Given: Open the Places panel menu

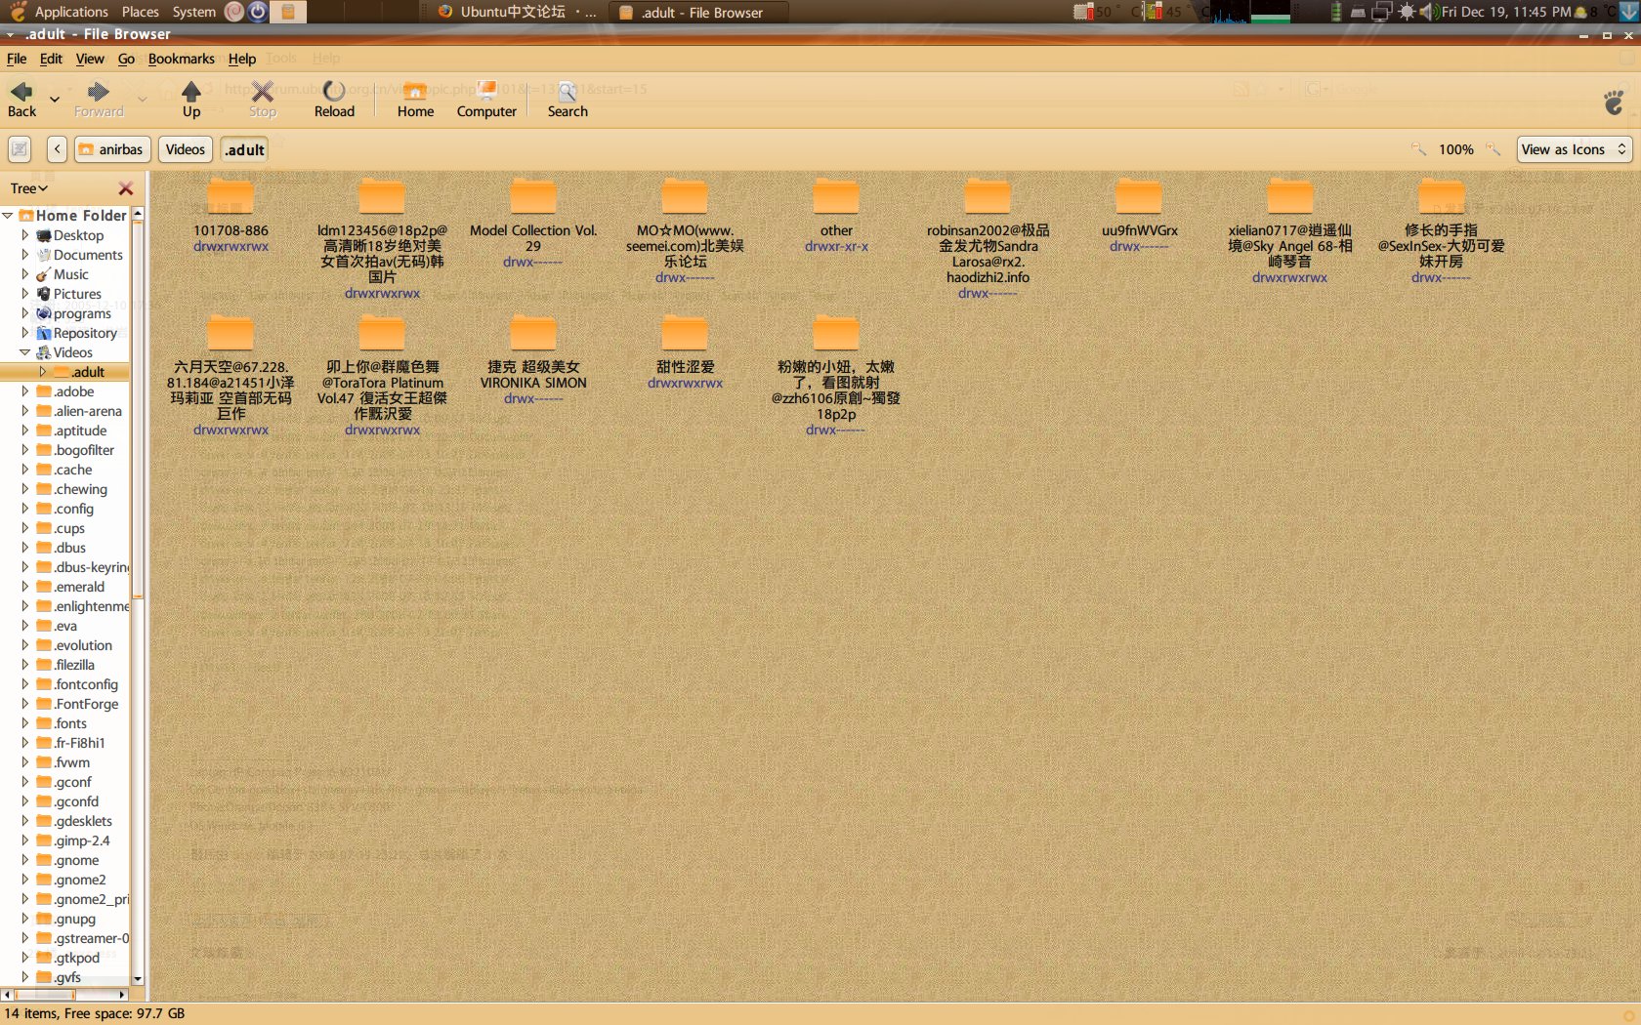Looking at the screenshot, I should pos(140,12).
